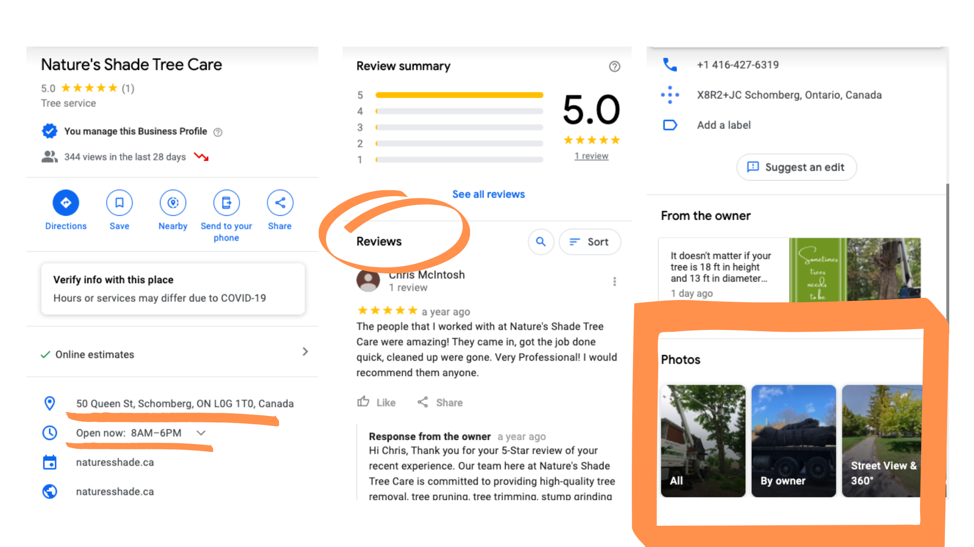Open the By owner photos thumbnail
Image resolution: width=974 pixels, height=547 pixels.
[794, 441]
